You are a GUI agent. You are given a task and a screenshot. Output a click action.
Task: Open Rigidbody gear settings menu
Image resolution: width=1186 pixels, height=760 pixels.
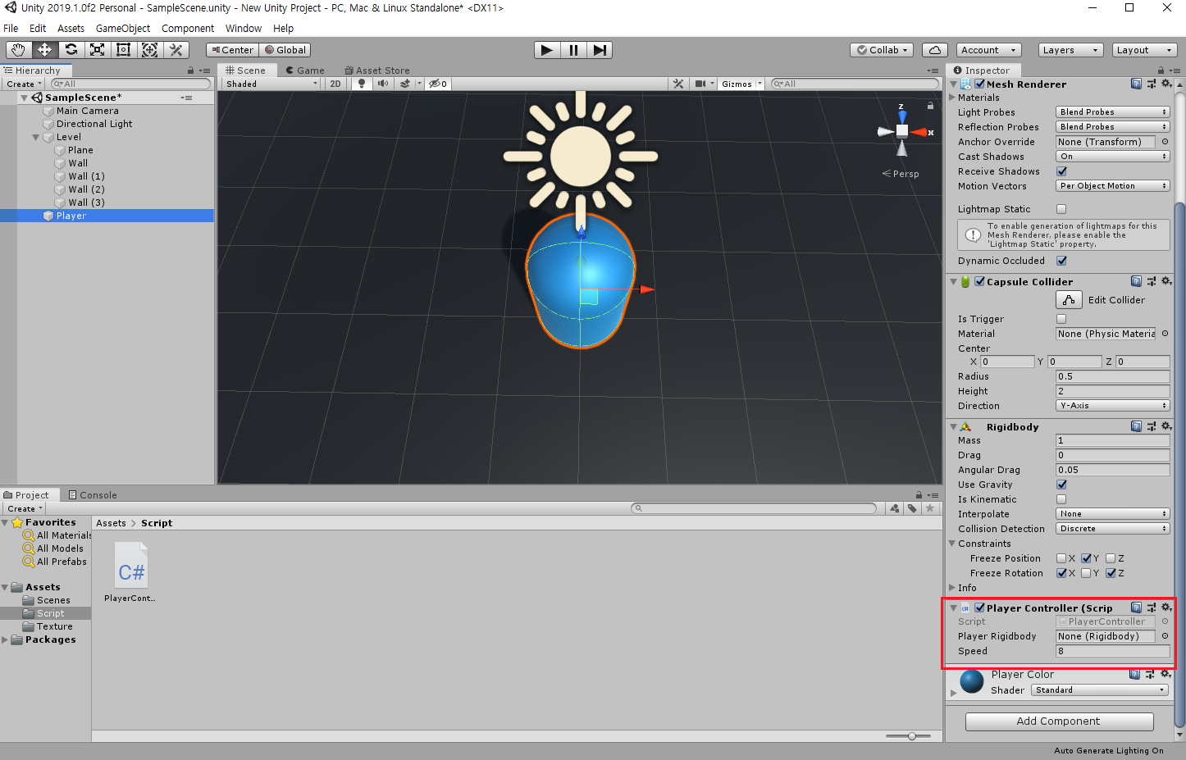pyautogui.click(x=1166, y=426)
